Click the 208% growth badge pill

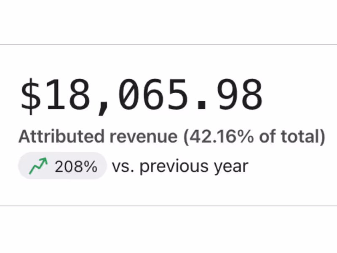62,166
